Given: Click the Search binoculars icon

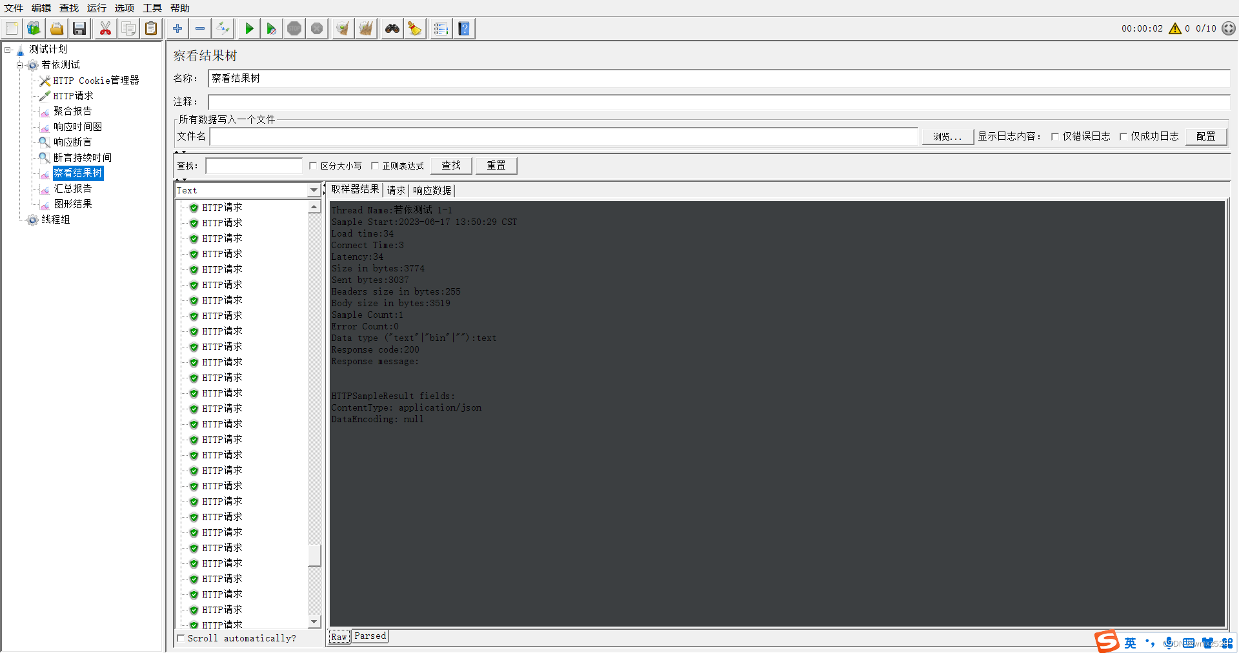Looking at the screenshot, I should 392,28.
